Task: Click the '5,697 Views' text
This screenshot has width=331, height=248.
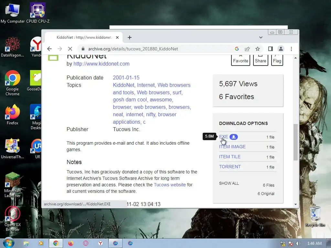Action: (x=238, y=84)
